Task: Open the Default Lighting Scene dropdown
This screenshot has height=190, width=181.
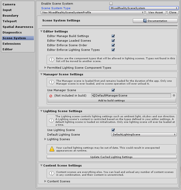Action: click(x=144, y=135)
